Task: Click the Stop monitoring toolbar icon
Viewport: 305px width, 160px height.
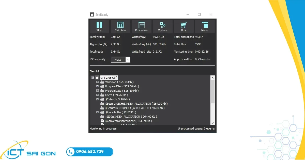Action: [99, 25]
